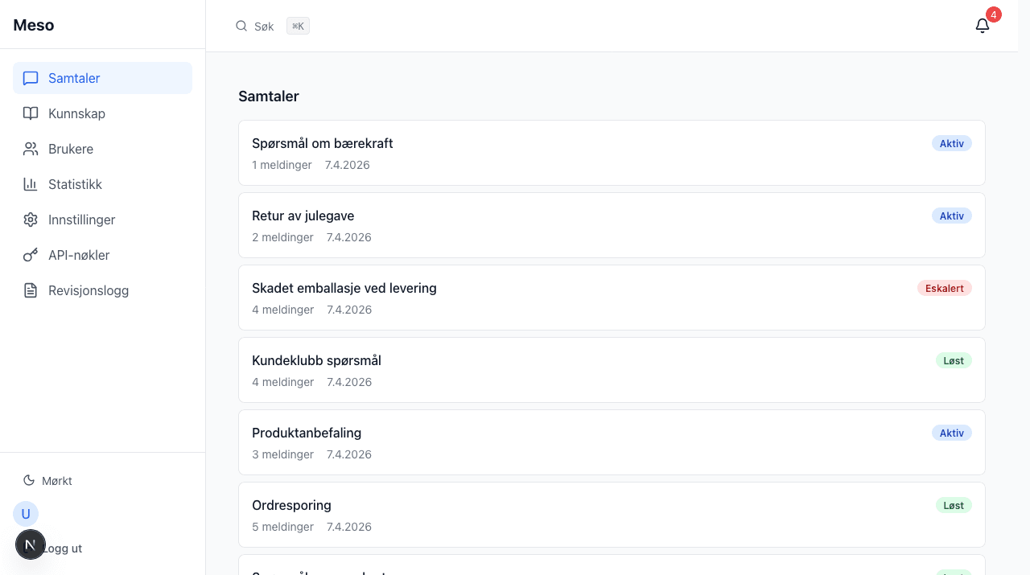Image resolution: width=1030 pixels, height=575 pixels.
Task: Open the Retur av julegave conversation
Action: [612, 224]
